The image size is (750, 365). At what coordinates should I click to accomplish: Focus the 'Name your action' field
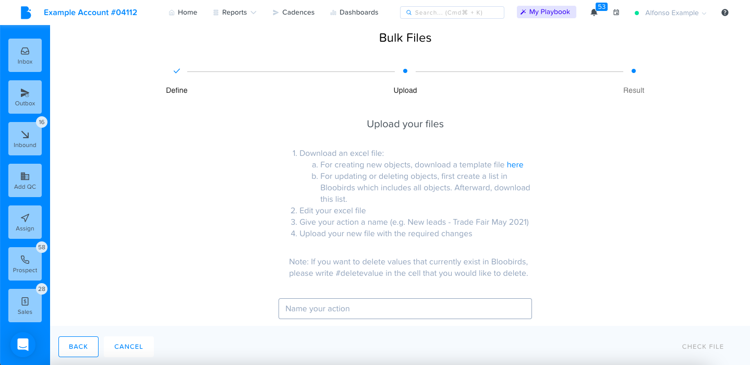click(405, 309)
